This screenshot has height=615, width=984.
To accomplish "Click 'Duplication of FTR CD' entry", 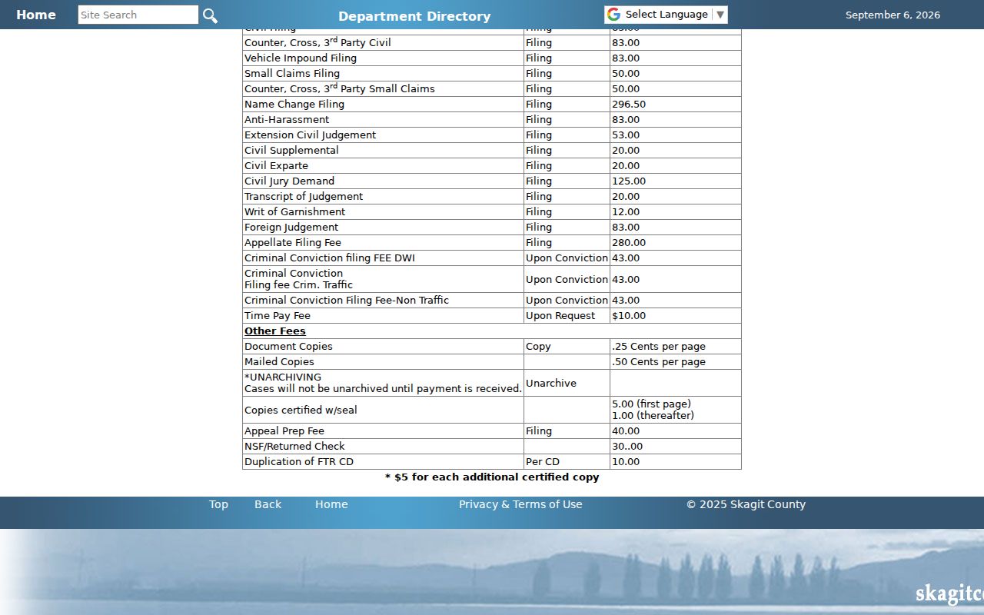I will (301, 462).
